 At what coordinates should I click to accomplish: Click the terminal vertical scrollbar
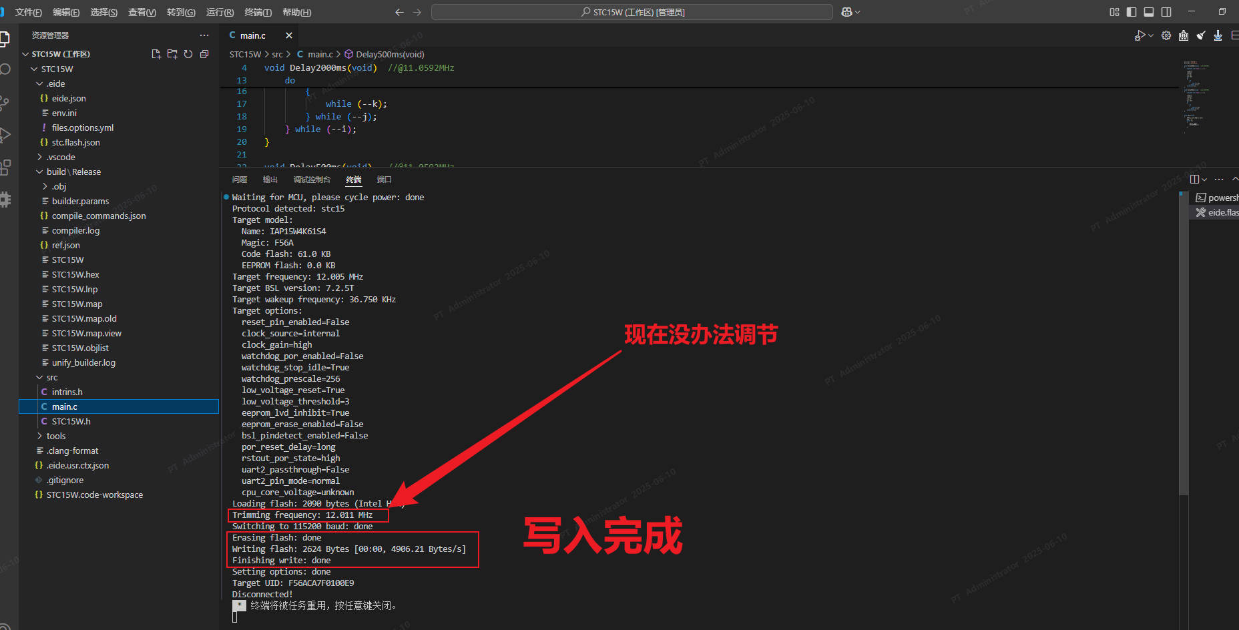[x=1183, y=344]
